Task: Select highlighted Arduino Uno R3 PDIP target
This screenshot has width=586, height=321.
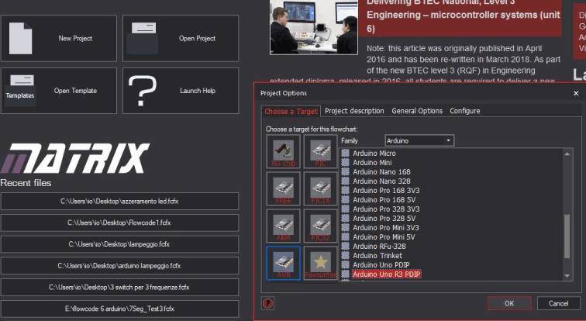Action: (x=387, y=274)
